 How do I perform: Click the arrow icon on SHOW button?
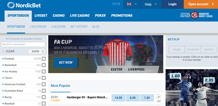pos(43,51)
